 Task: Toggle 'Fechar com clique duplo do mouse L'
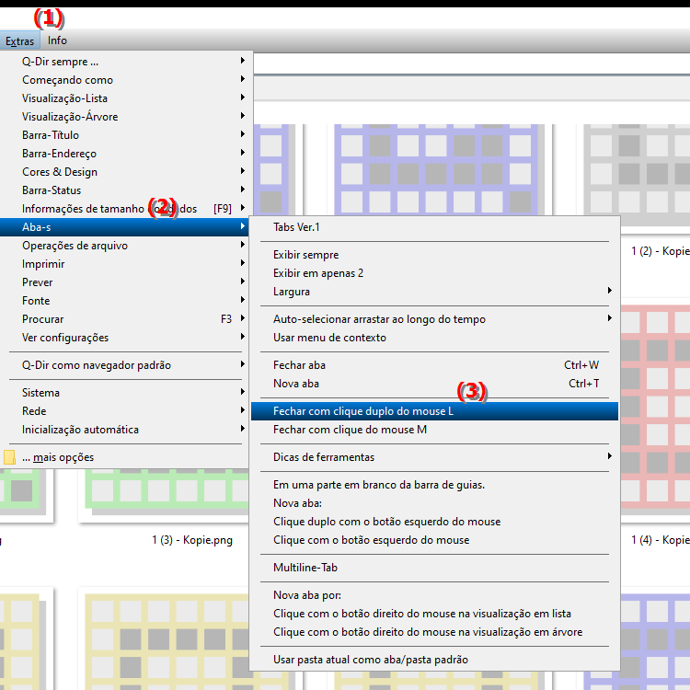(x=434, y=411)
